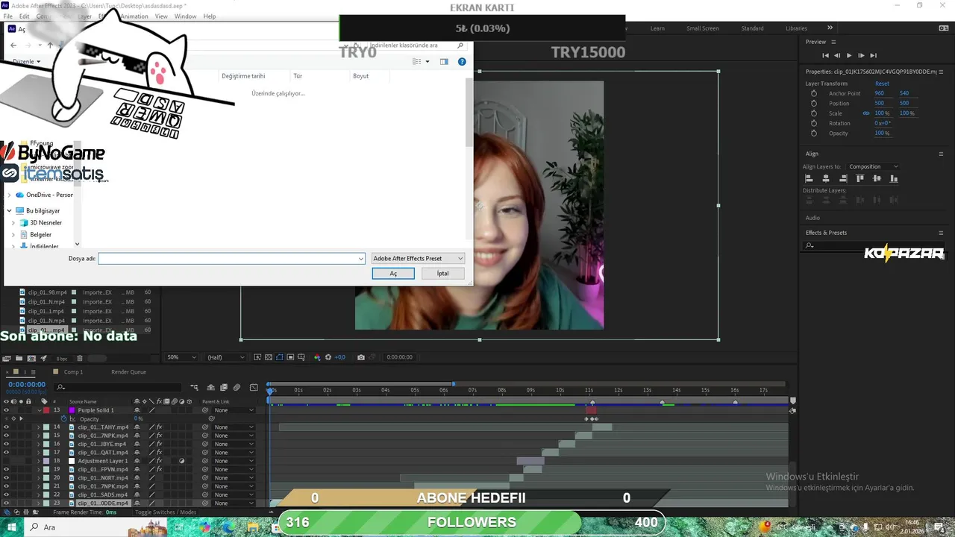This screenshot has height=537, width=955.
Task: Open View menu
Action: (161, 16)
